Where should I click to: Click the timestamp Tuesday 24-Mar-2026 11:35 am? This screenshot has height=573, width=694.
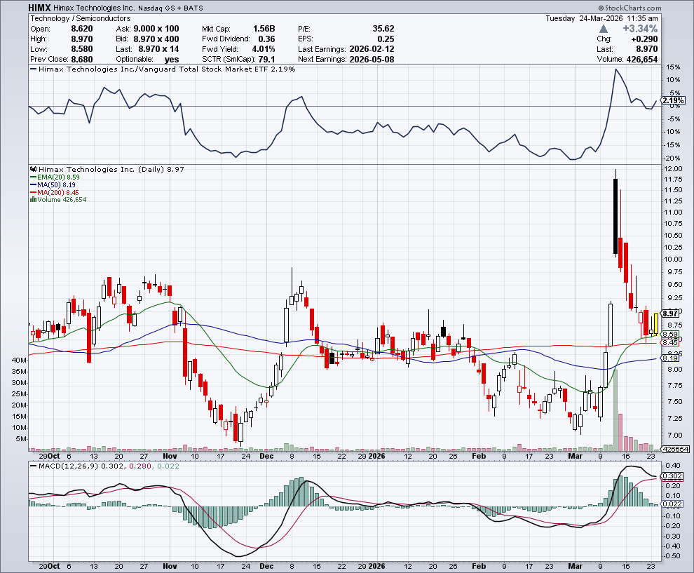602,19
